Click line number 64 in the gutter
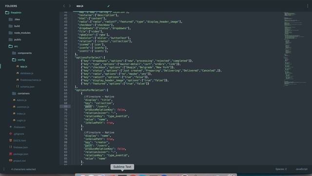Image resolution: width=312 pixels, height=176 pixels. (x=66, y=90)
